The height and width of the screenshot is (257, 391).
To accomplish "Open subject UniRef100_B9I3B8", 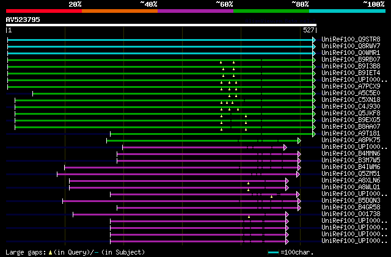I will point(351,67).
